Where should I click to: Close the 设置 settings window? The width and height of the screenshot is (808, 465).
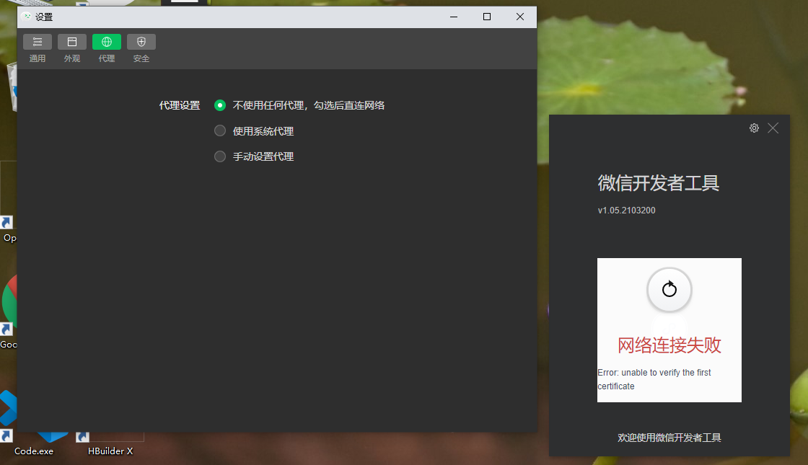(520, 17)
